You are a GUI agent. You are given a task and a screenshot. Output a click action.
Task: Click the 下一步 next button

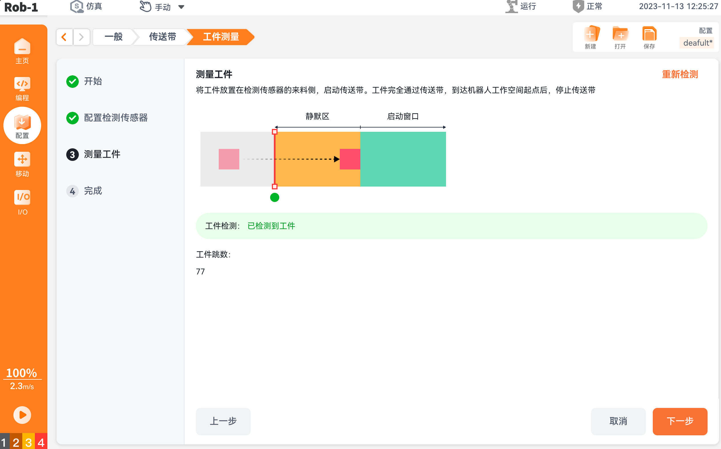[680, 421]
